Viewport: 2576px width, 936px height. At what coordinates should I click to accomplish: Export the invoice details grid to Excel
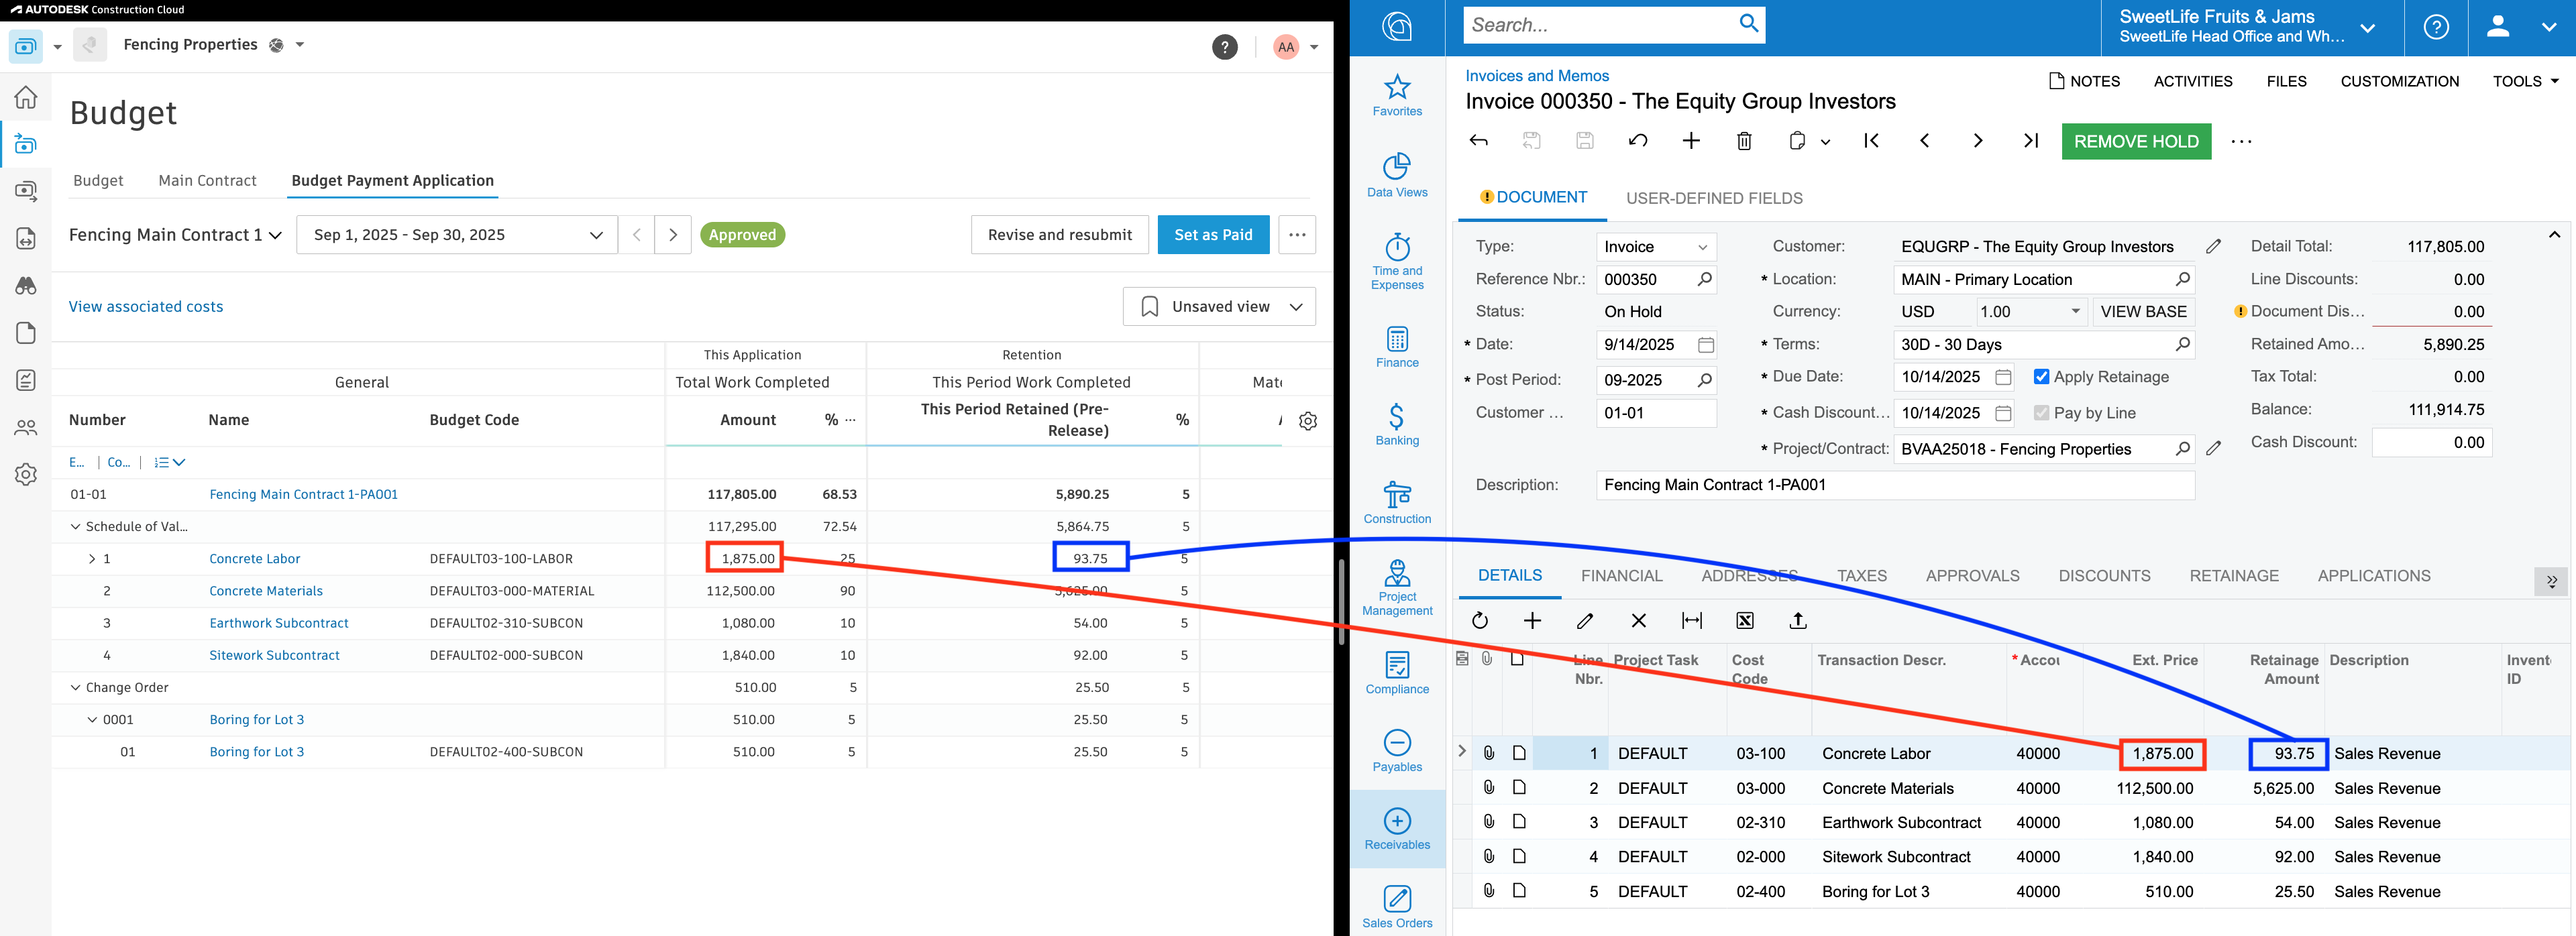point(1744,620)
